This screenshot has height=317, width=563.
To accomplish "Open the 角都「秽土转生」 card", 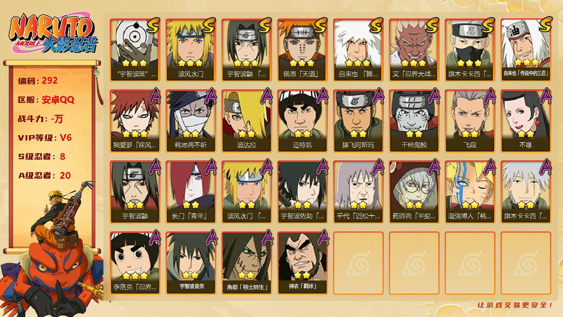I will coord(246,263).
